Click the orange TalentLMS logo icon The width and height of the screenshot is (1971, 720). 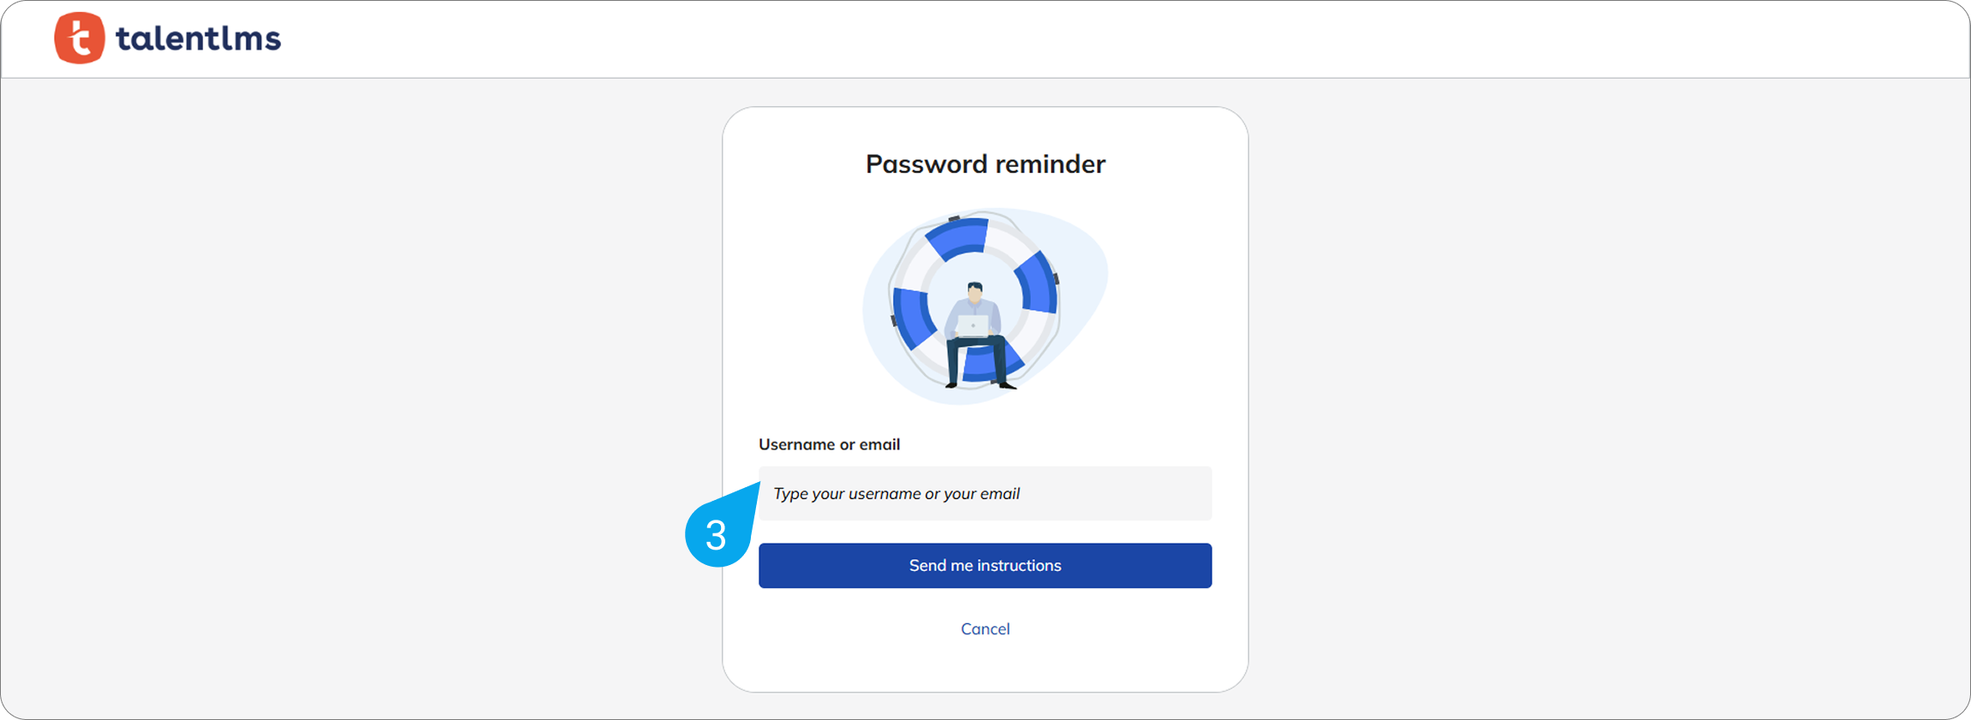80,39
